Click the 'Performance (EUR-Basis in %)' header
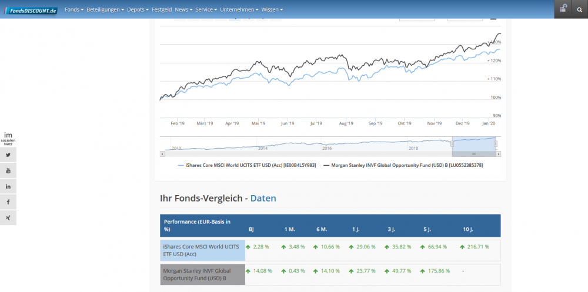 click(x=197, y=226)
